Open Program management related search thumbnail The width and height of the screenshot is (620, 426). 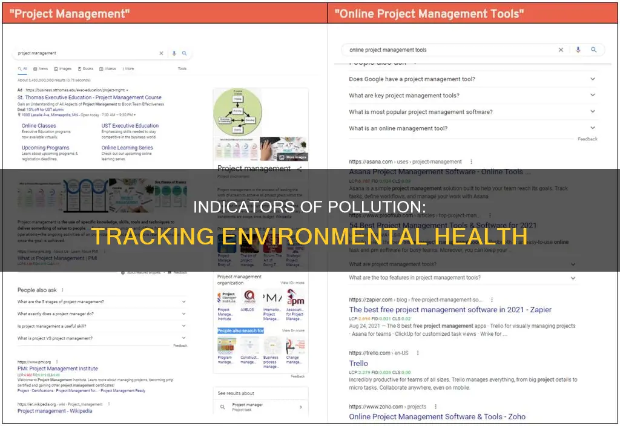pos(226,346)
